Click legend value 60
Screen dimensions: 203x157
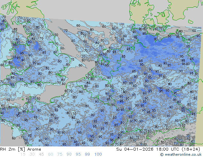[51, 154]
